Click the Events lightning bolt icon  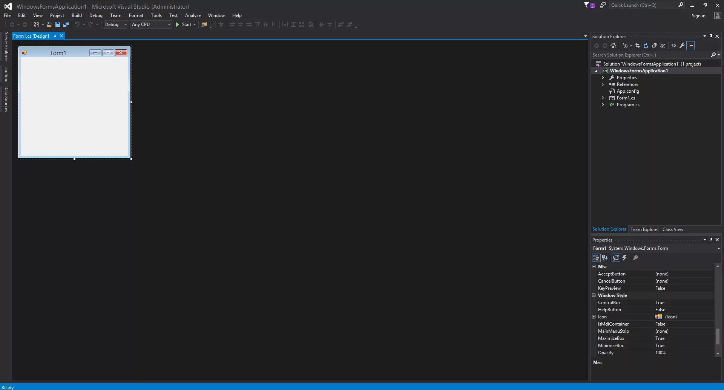(x=624, y=258)
